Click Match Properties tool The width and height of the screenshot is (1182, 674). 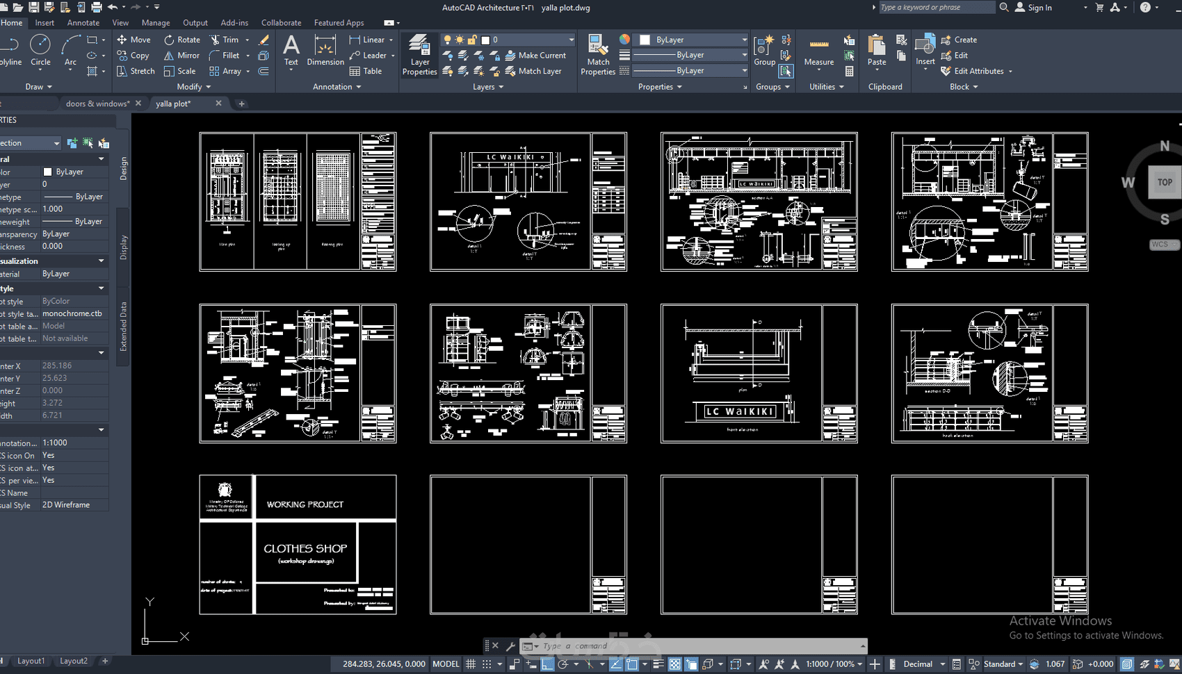coord(598,54)
